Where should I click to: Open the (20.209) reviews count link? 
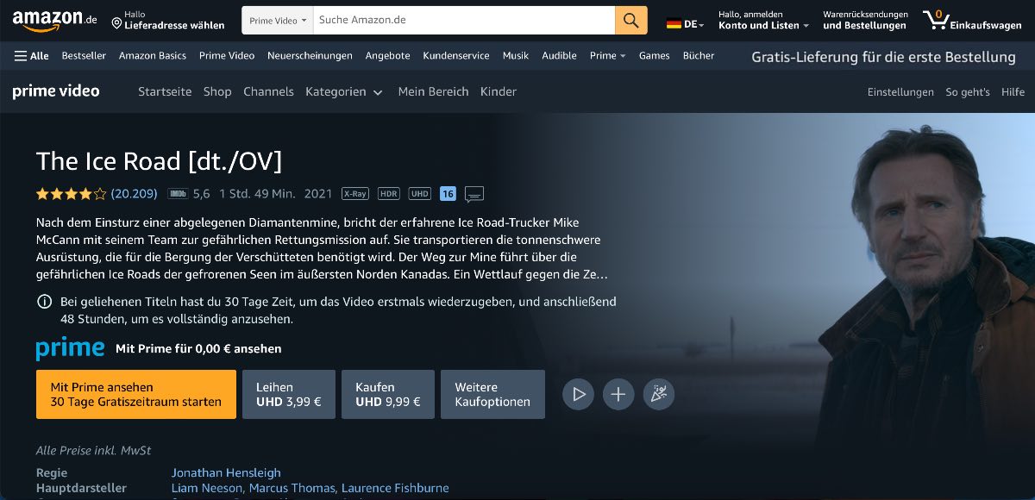pyautogui.click(x=134, y=194)
